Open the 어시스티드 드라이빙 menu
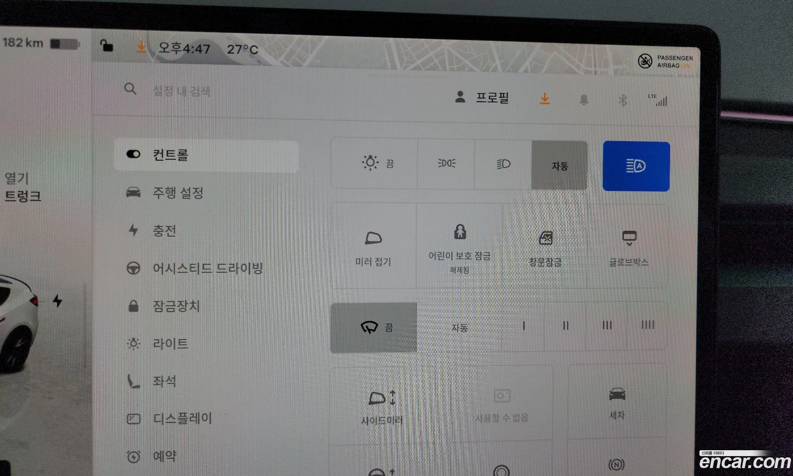The height and width of the screenshot is (476, 793). [194, 268]
